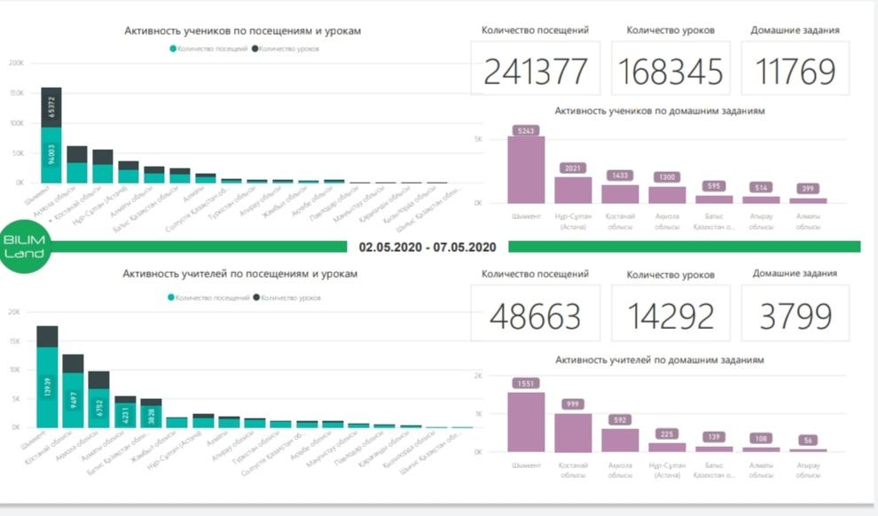Image resolution: width=878 pixels, height=516 pixels.
Task: Click teal legend marker in teacher activity chart
Action: point(171,298)
